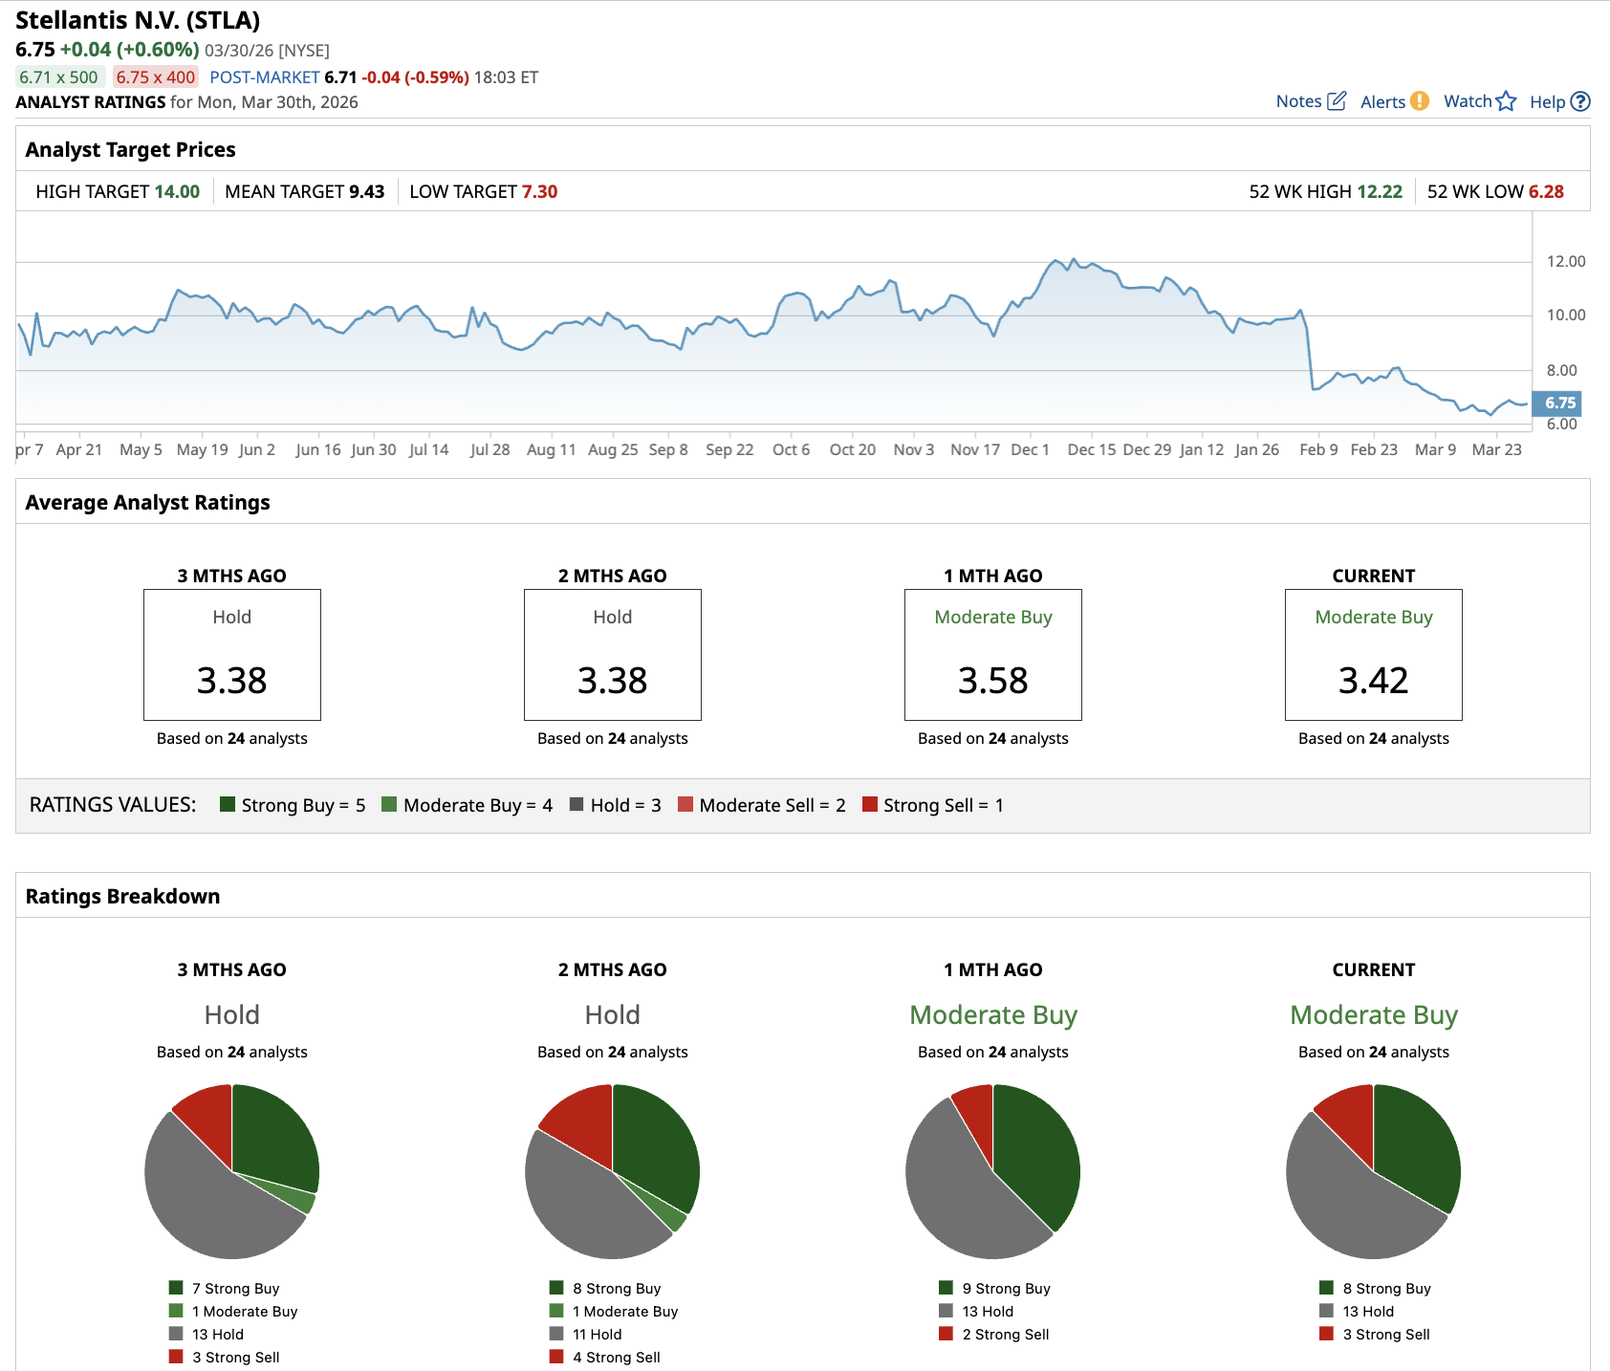Add to watchlist with the Watch star icon

[x=1506, y=101]
